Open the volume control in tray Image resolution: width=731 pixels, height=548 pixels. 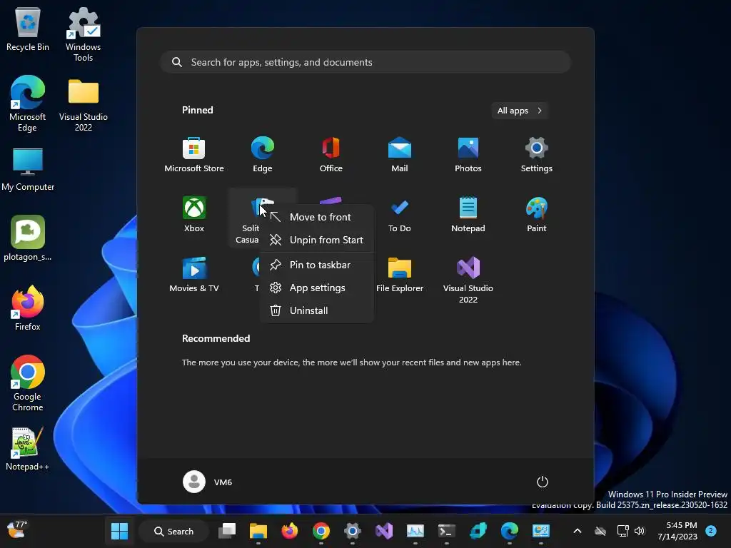(640, 531)
